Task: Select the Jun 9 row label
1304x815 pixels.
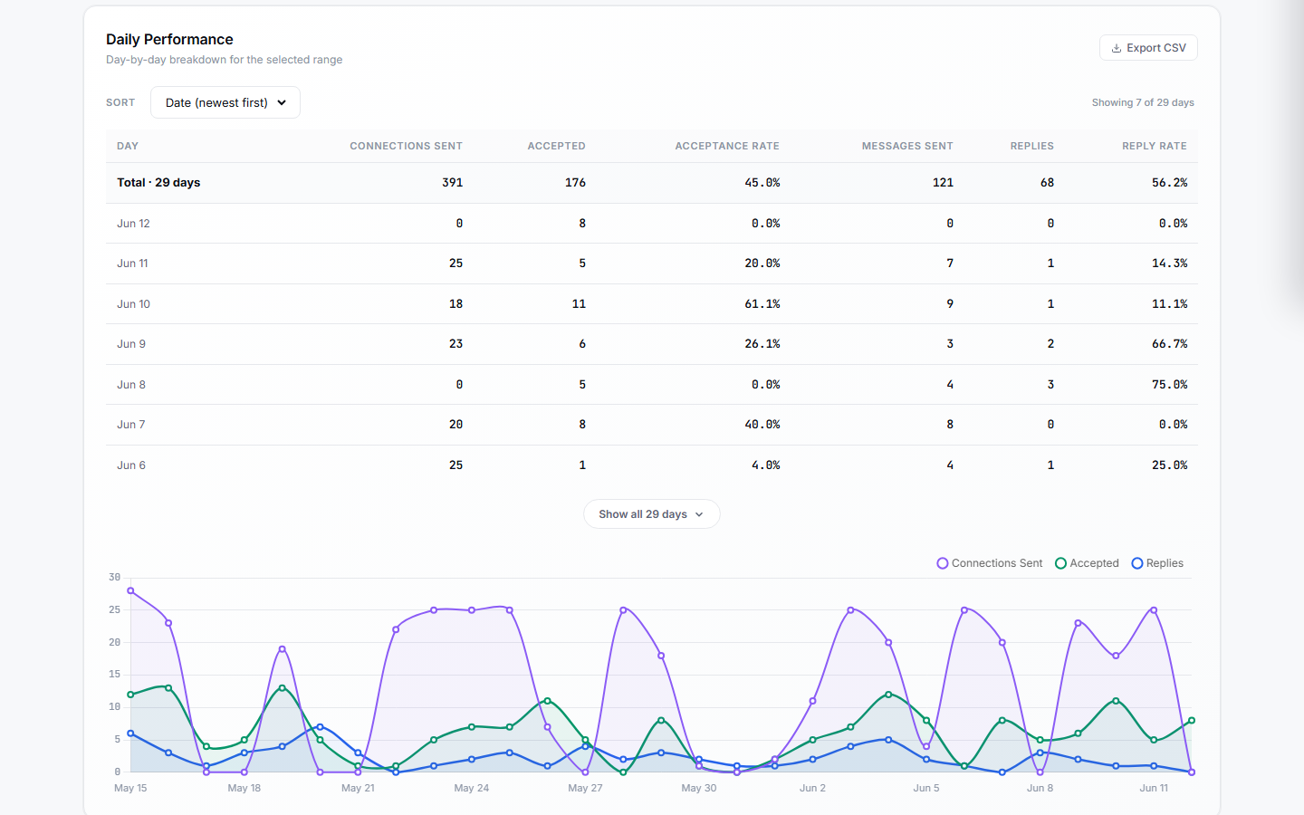Action: point(131,344)
